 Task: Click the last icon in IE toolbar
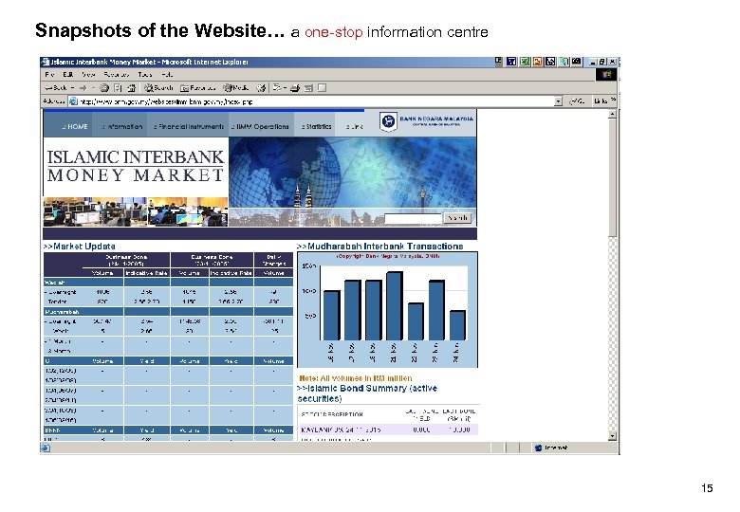(322, 87)
